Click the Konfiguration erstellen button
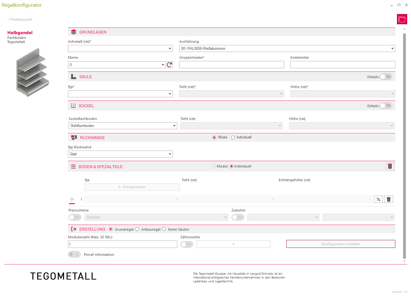The width and height of the screenshot is (411, 297). pos(341,244)
